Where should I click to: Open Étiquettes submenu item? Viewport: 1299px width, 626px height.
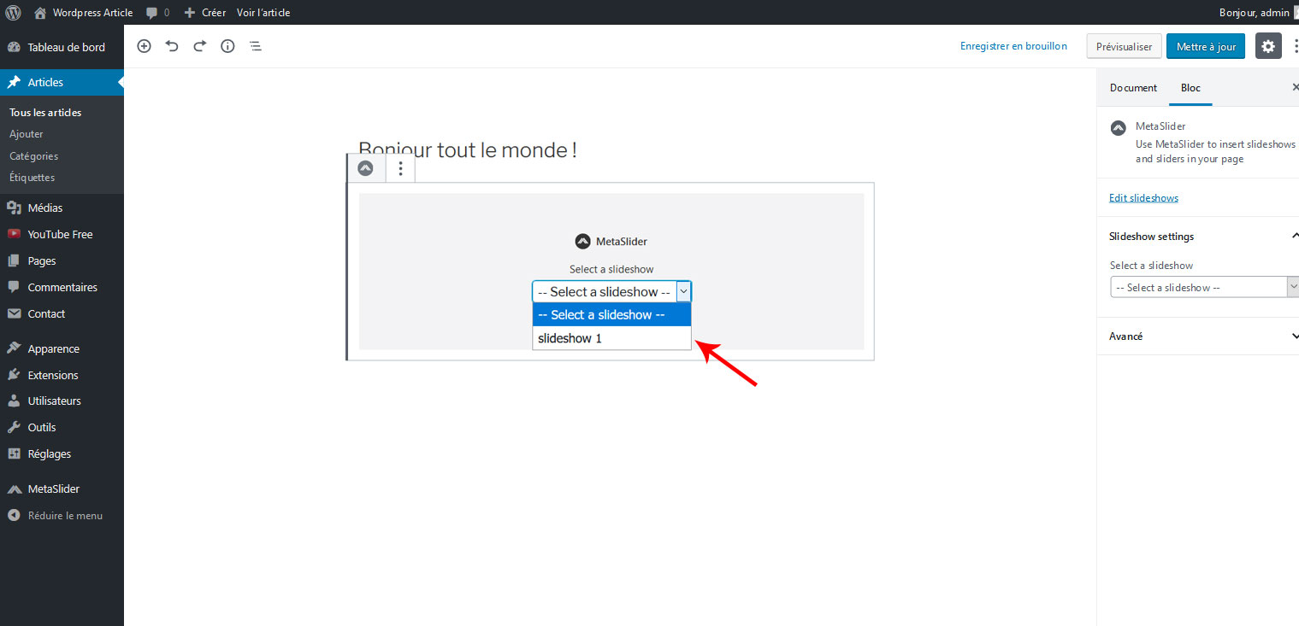32,178
